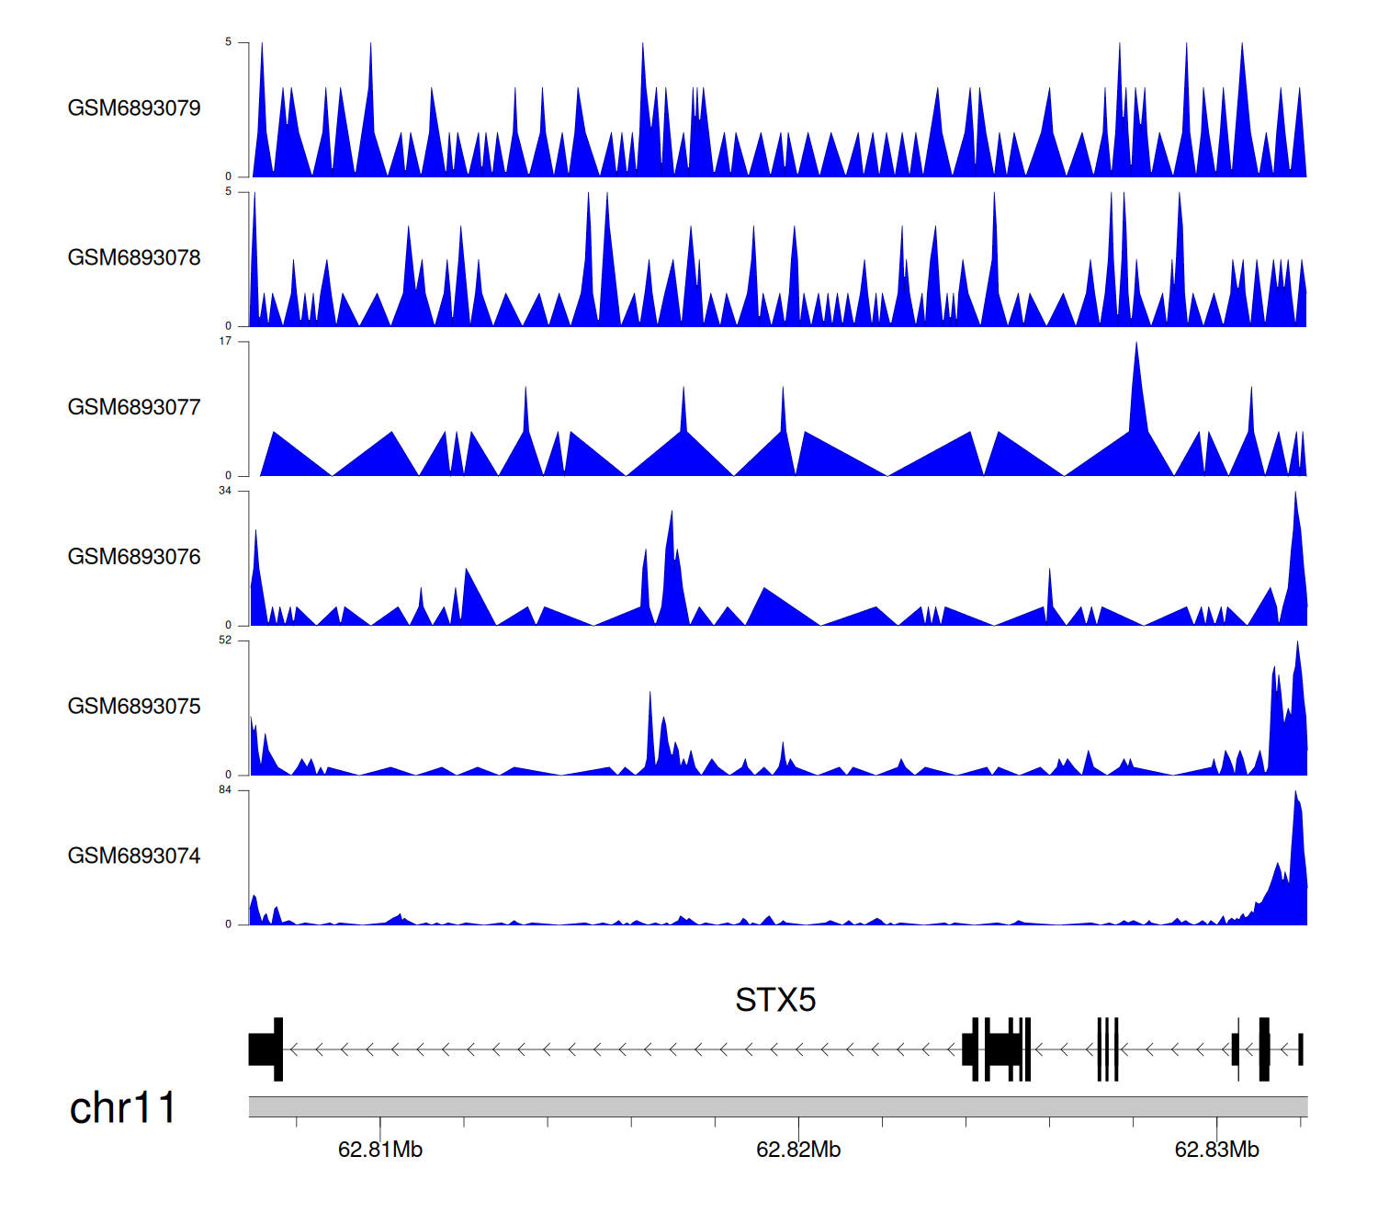
Task: Select the y-axis maximum value 34
Action: click(225, 491)
